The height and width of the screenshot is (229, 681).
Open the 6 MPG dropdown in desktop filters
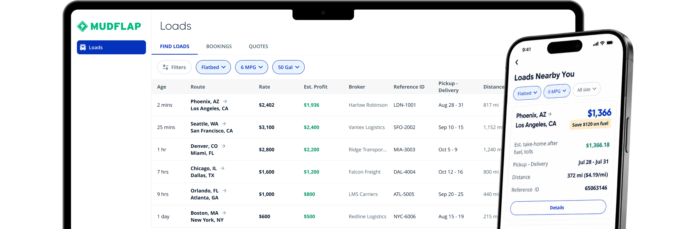click(252, 67)
